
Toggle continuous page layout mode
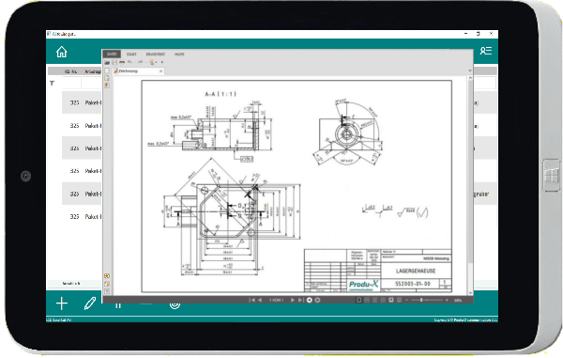point(367,300)
